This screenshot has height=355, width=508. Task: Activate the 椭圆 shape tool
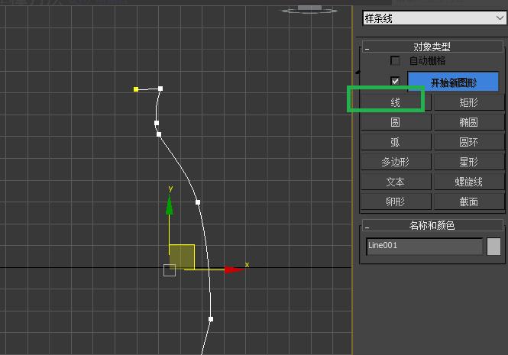point(469,122)
